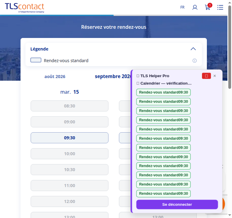Click the Rendez-vous standard legend swatch
Screen dimensions: 232x218
coord(36,60)
